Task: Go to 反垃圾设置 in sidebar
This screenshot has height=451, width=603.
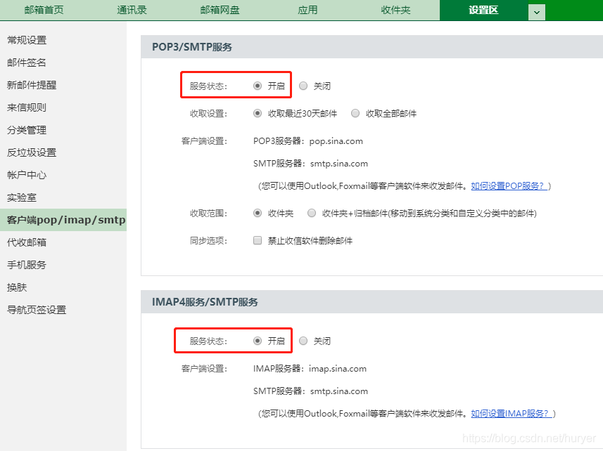Action: 32,152
